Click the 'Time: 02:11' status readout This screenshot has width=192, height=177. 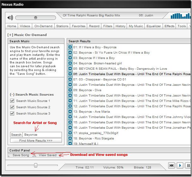85,167
